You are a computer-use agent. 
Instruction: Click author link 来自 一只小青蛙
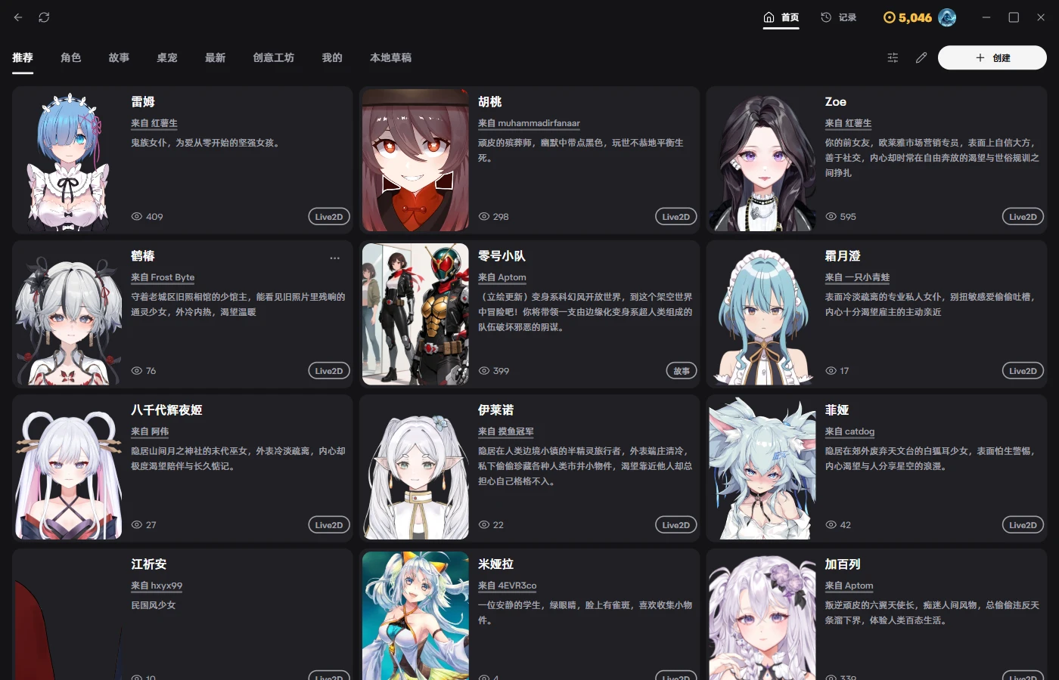857,277
